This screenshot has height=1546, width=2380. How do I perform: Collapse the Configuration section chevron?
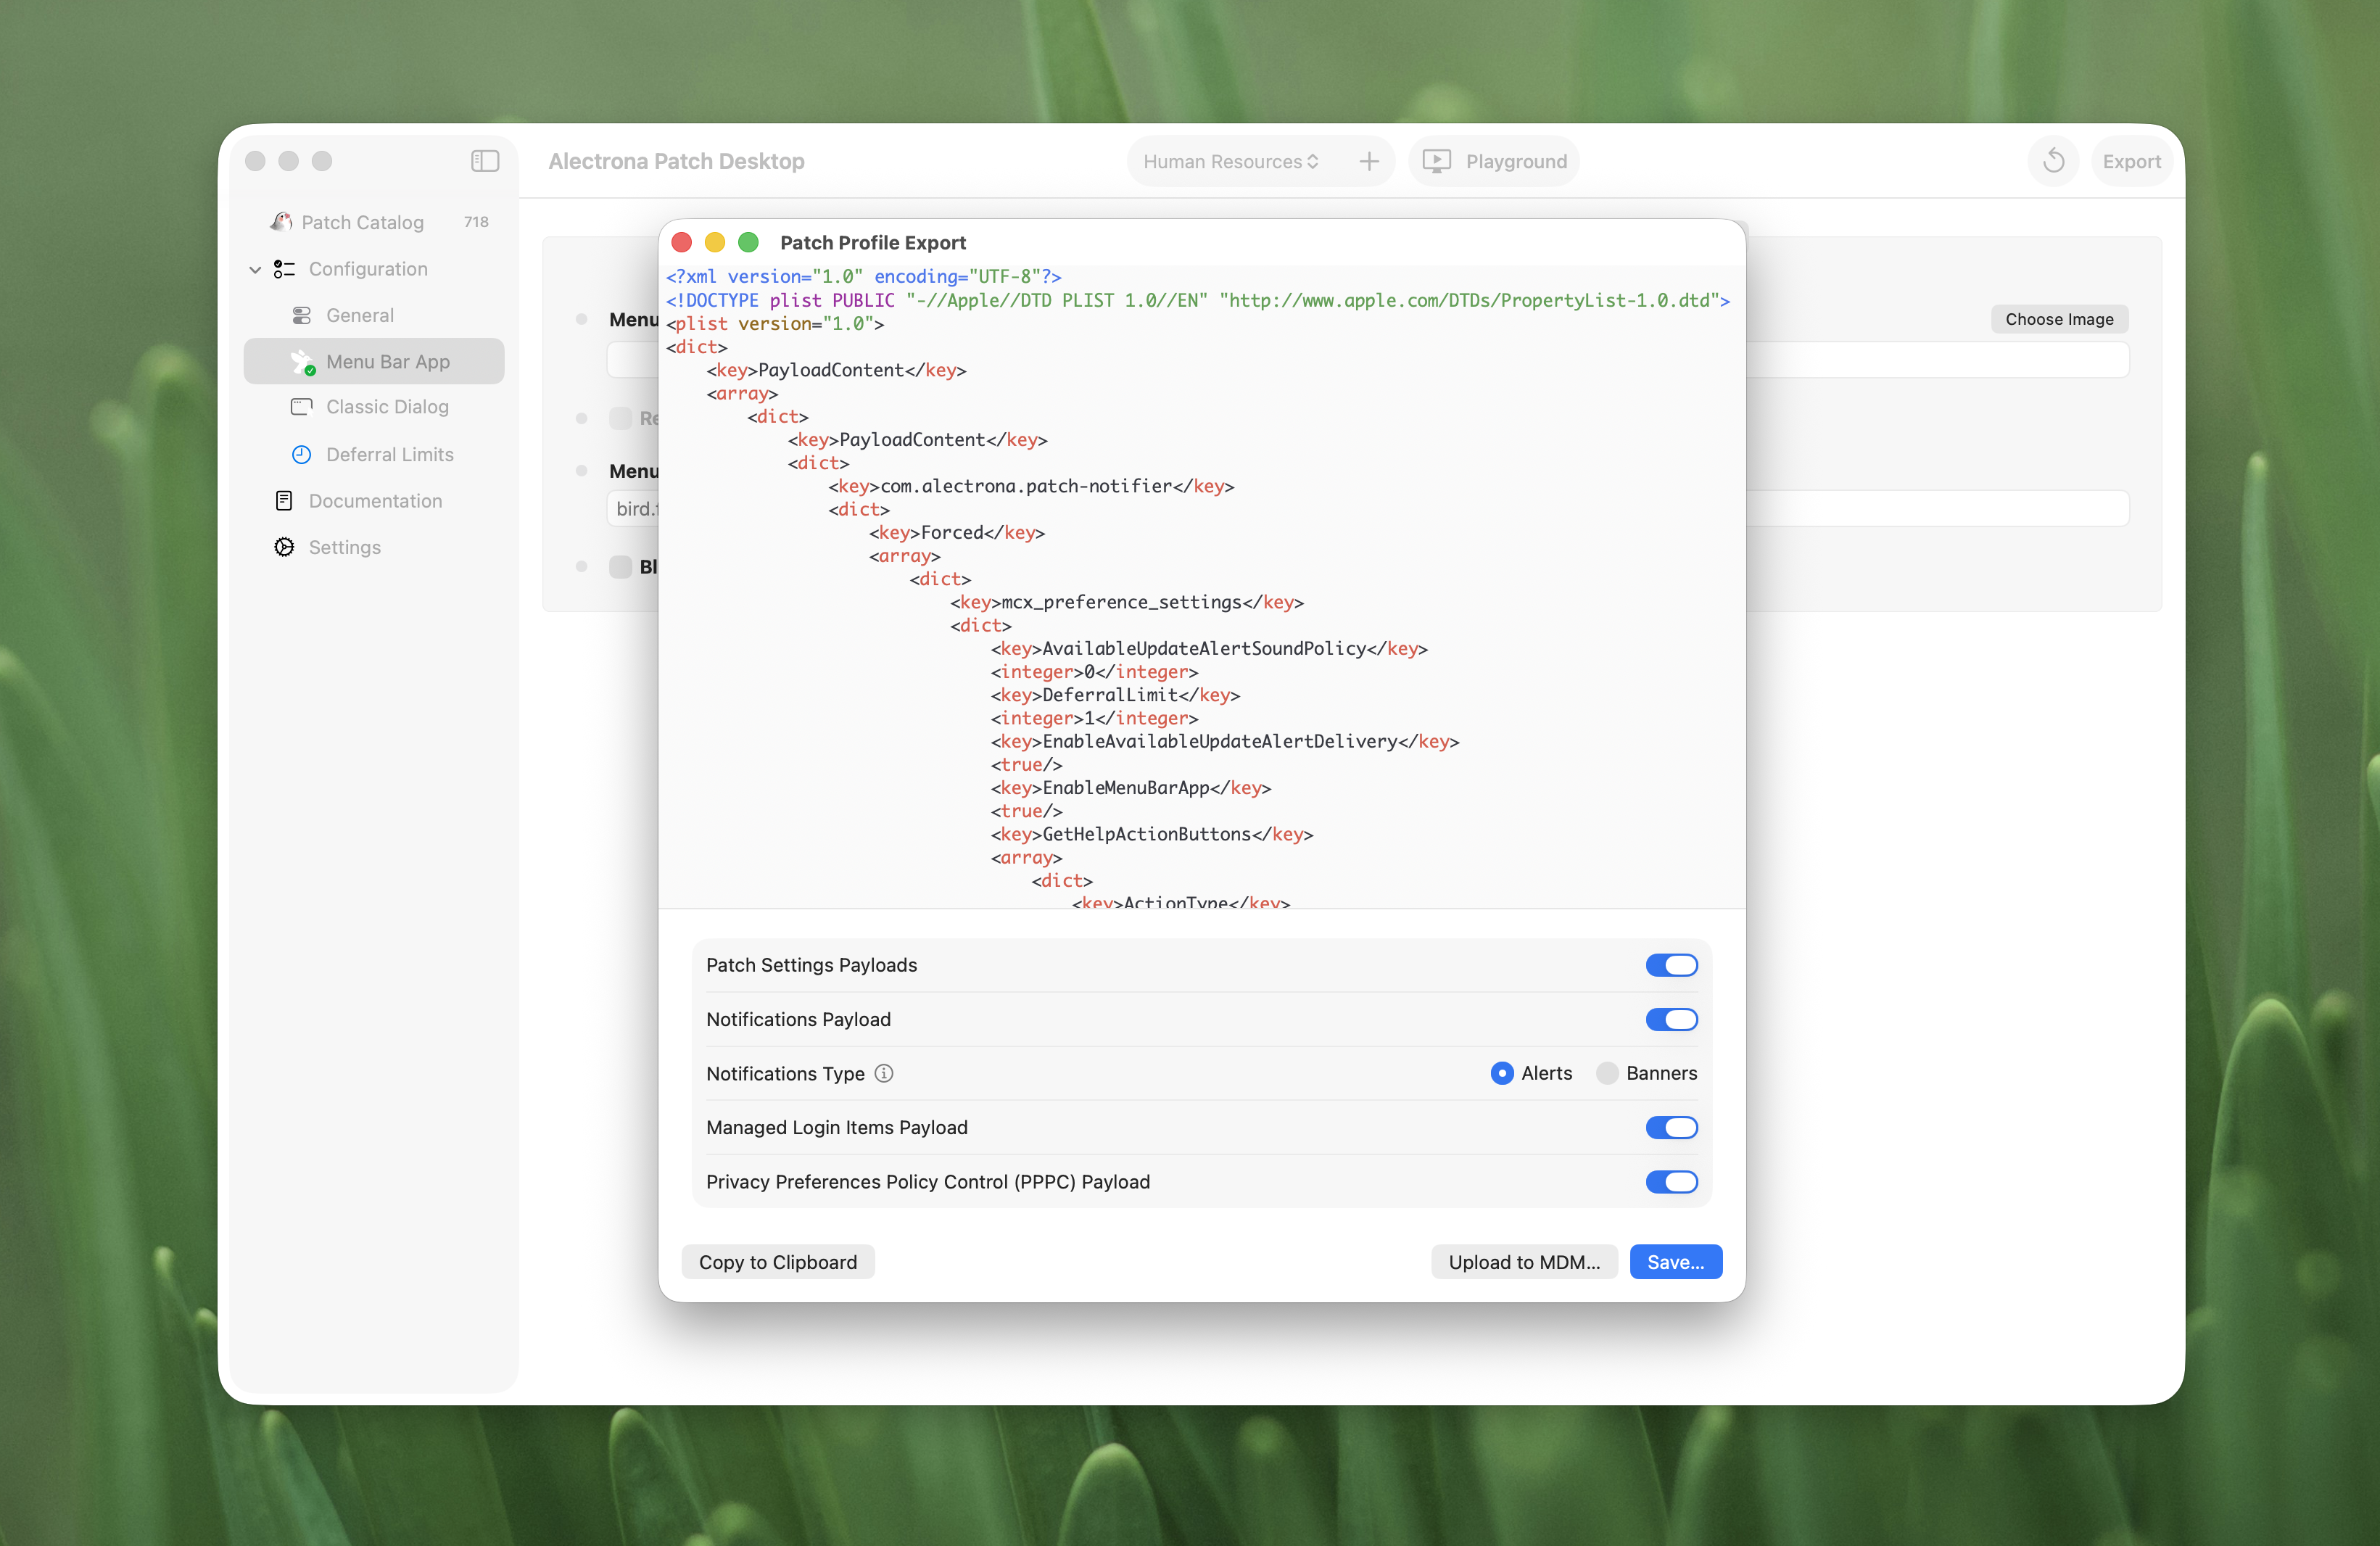pyautogui.click(x=255, y=270)
